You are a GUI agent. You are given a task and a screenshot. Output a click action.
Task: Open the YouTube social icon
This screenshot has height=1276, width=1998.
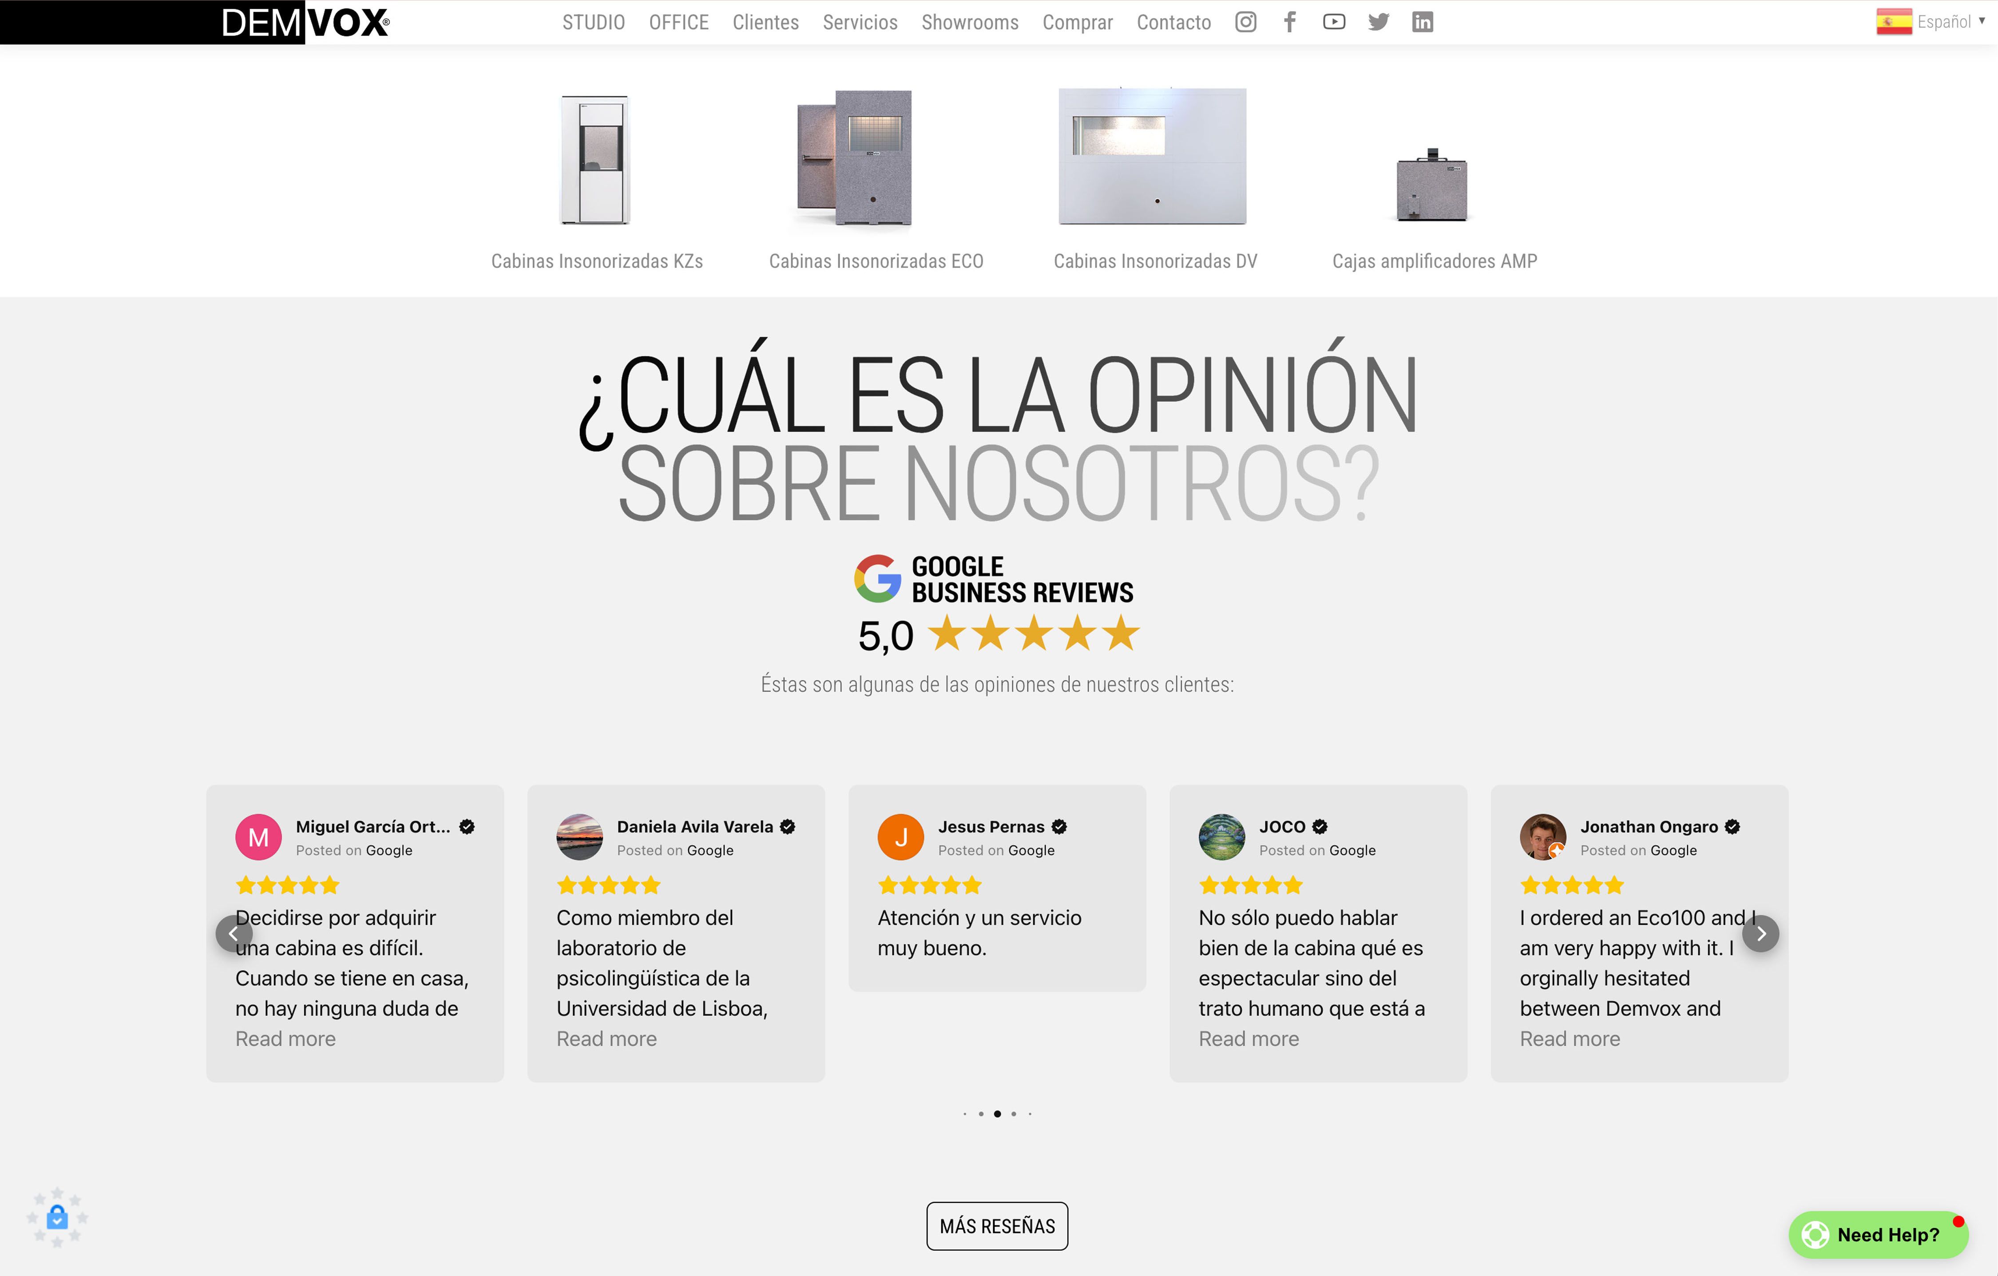pos(1333,22)
